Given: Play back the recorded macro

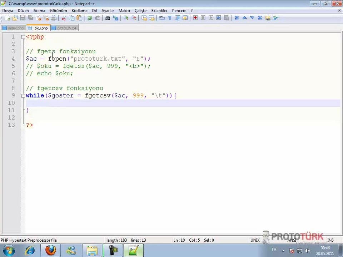Looking at the screenshot, I should click(211, 18).
